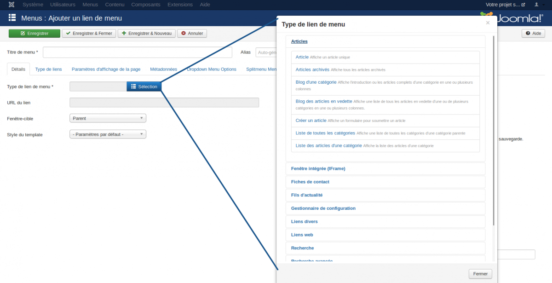Switch to Métadonnées tab

click(163, 69)
